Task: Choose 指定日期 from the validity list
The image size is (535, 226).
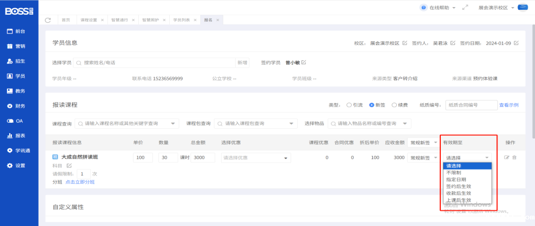Action: coord(456,179)
